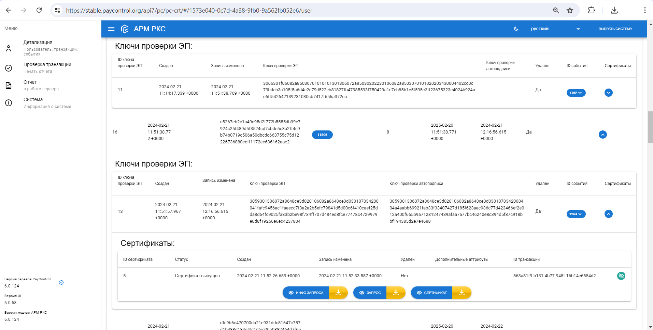
Task: Open Chrome three-dot menu
Action: click(x=645, y=10)
